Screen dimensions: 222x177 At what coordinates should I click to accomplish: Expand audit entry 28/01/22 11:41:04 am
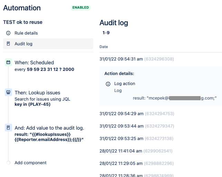[x=120, y=151]
